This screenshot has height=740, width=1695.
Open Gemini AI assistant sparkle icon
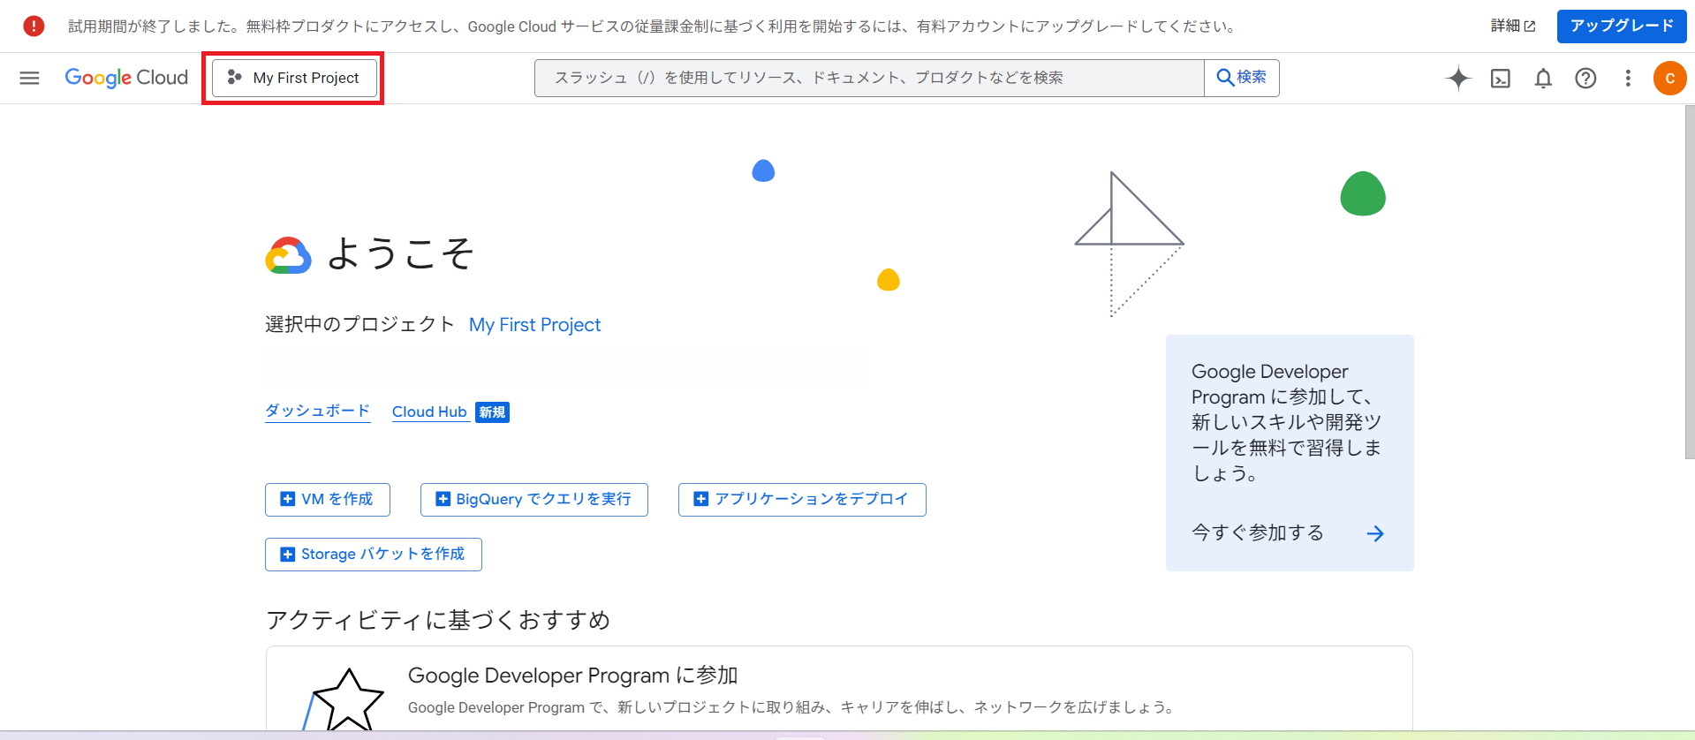[1458, 79]
